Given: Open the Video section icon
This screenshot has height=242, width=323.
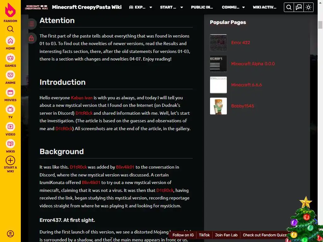Looking at the screenshot, I should click(10, 127).
